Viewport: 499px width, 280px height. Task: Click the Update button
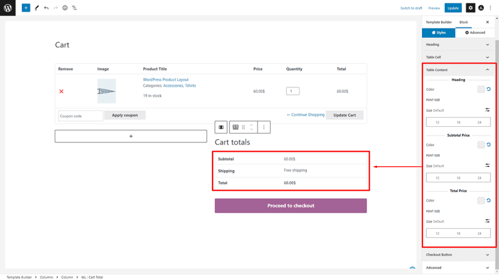453,8
